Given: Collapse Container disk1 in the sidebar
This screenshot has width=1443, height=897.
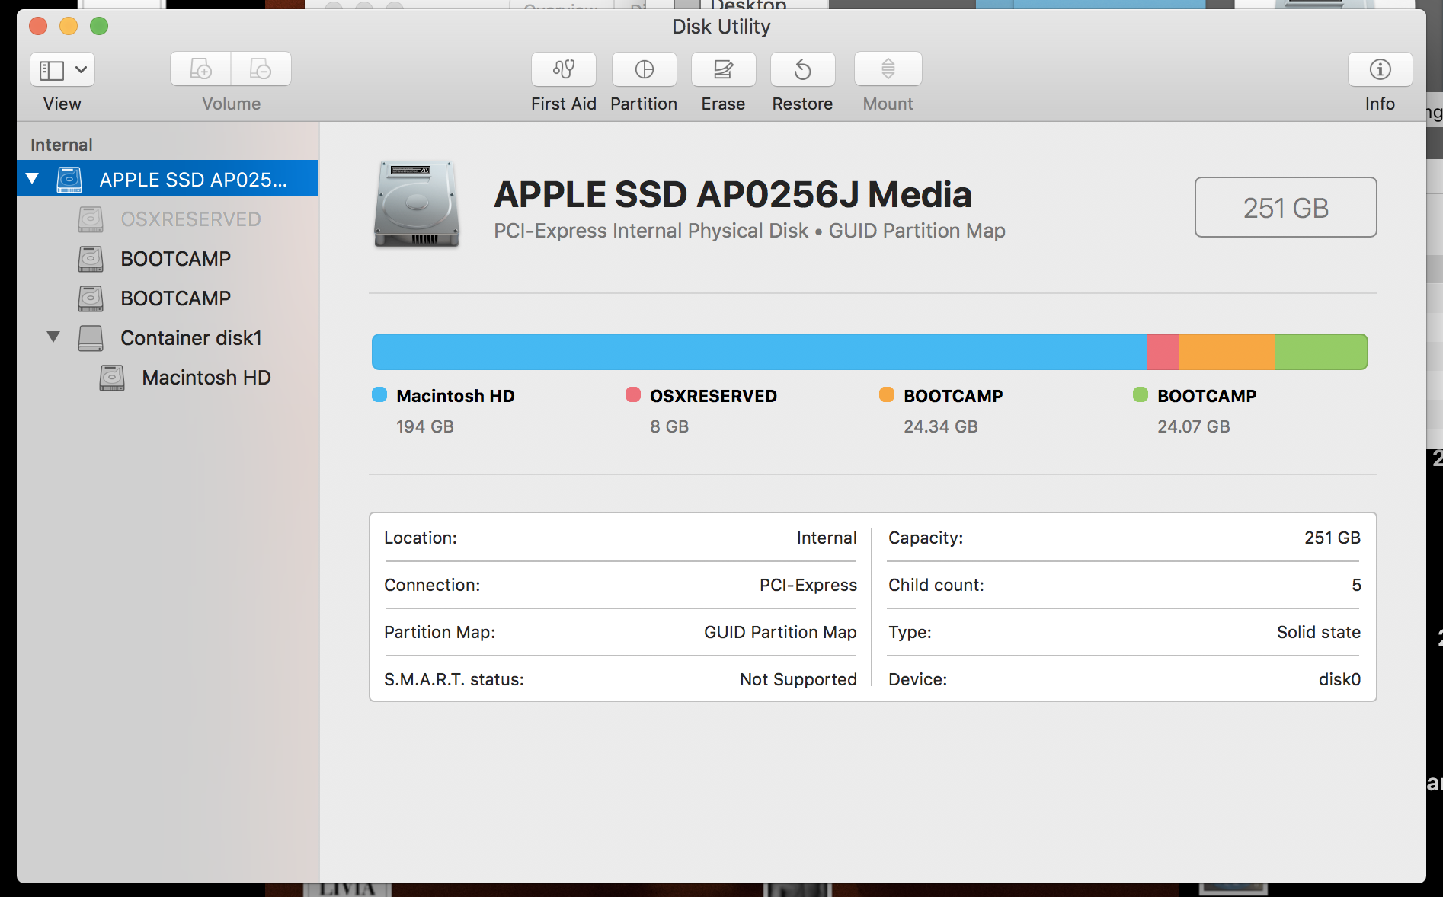Looking at the screenshot, I should click(x=53, y=337).
